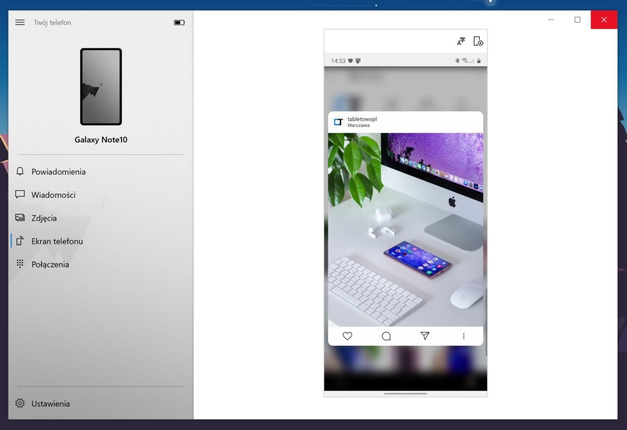Image resolution: width=627 pixels, height=430 pixels.
Task: Click the phone's bottom navigation gesture bar
Action: point(405,394)
